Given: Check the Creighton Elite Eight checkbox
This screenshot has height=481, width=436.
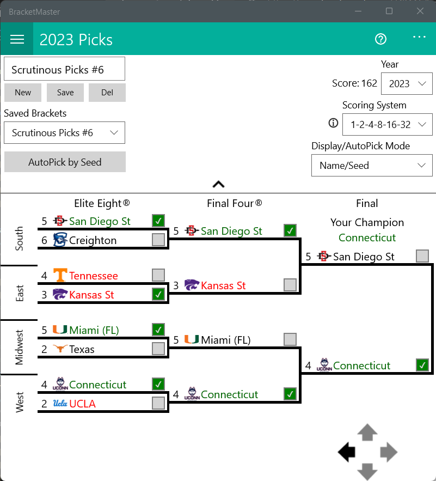Looking at the screenshot, I should pyautogui.click(x=158, y=240).
